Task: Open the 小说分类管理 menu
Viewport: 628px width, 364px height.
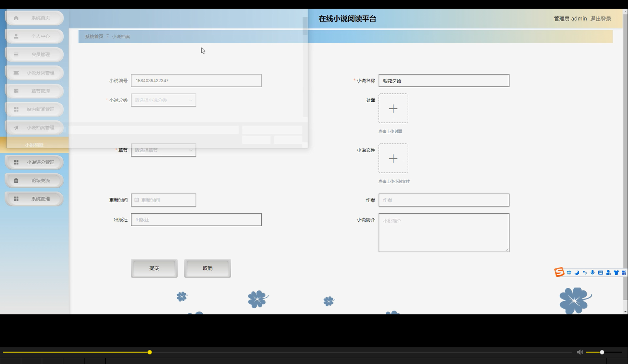Action: [34, 73]
